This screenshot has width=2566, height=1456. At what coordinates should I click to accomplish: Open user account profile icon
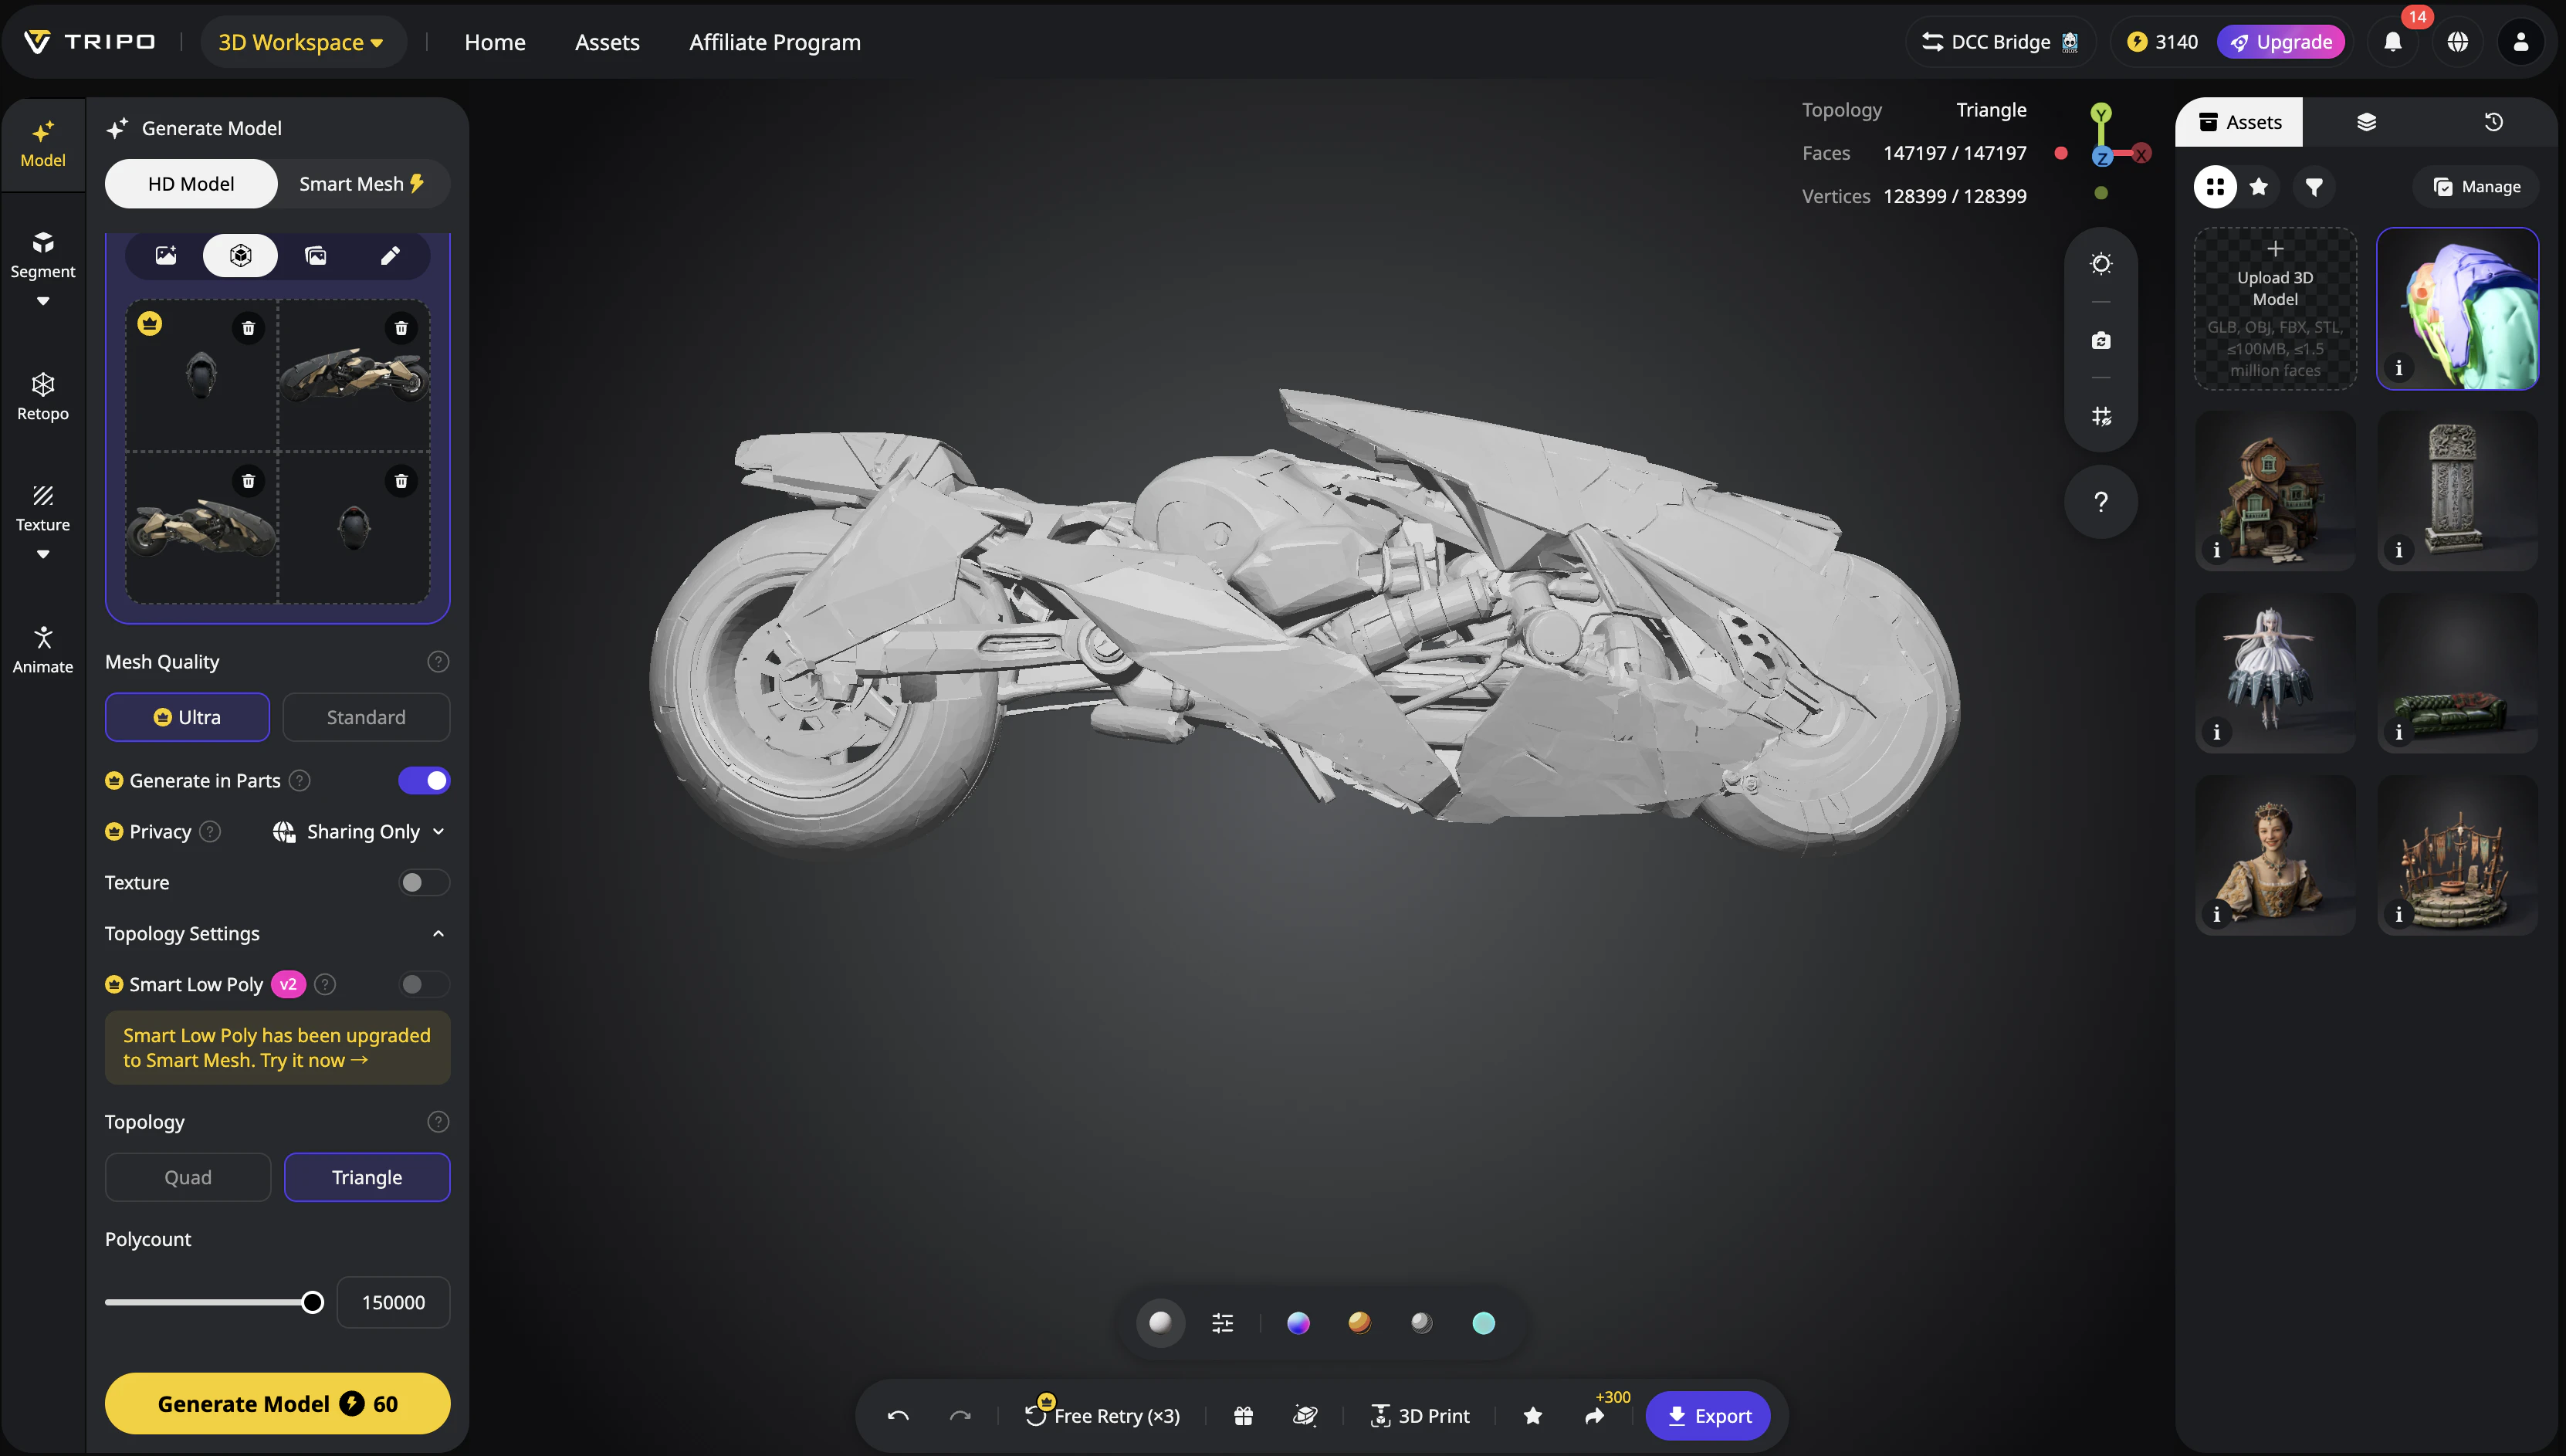click(2521, 42)
